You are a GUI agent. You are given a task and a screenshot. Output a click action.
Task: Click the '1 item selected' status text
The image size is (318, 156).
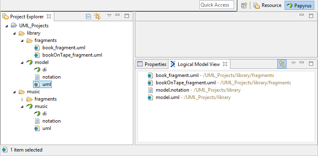click(x=26, y=150)
